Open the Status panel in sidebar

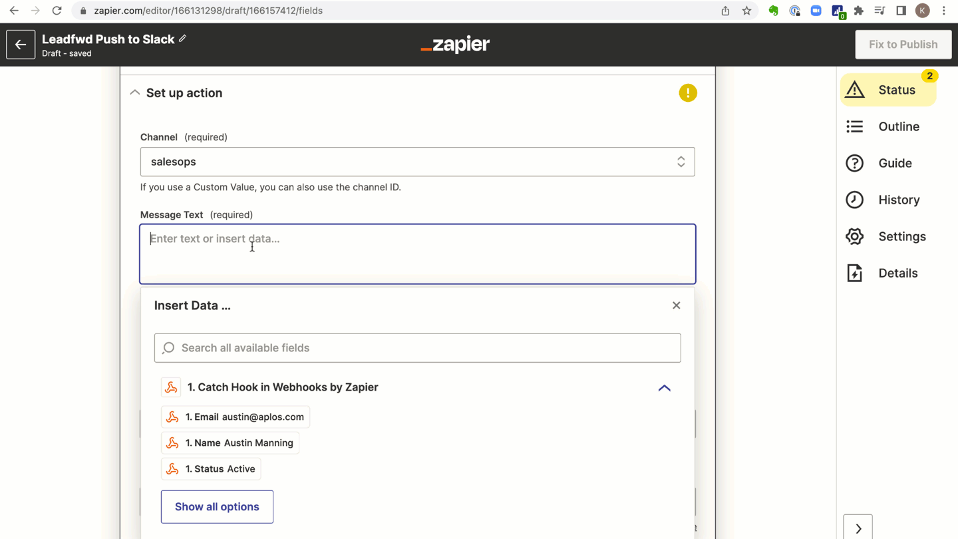888,90
